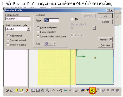The width and height of the screenshot is (123, 97).
Task: Click the Feature name input field
Action: click(18, 19)
